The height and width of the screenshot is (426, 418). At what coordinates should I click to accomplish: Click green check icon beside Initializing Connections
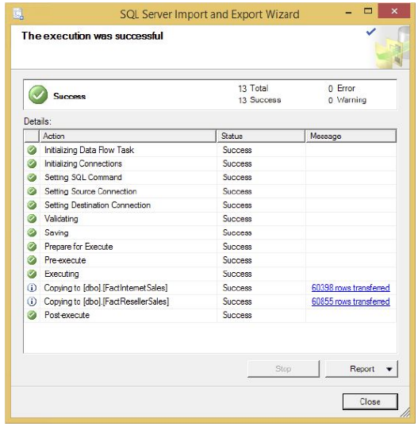tap(32, 163)
